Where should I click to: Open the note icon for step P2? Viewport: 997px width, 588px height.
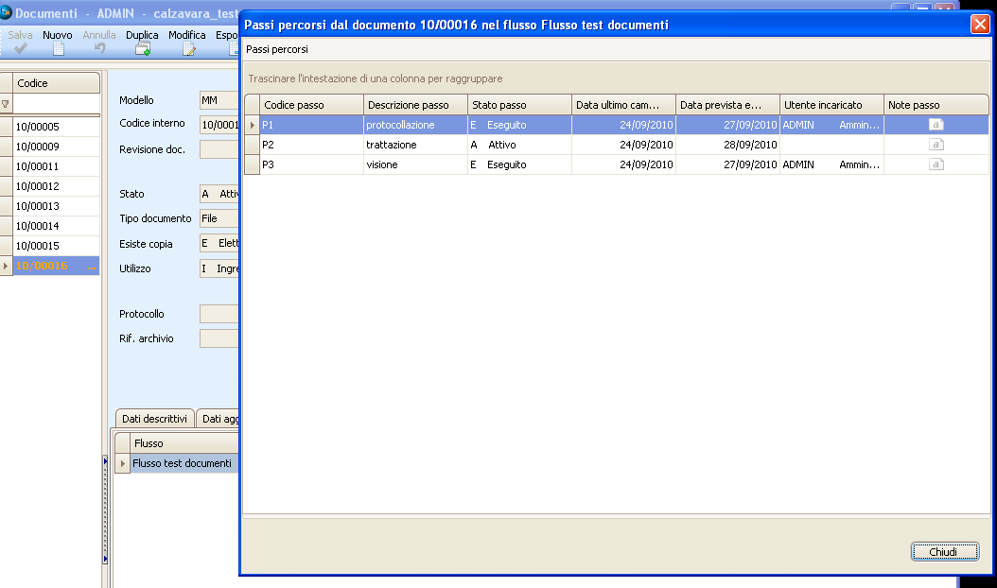936,145
